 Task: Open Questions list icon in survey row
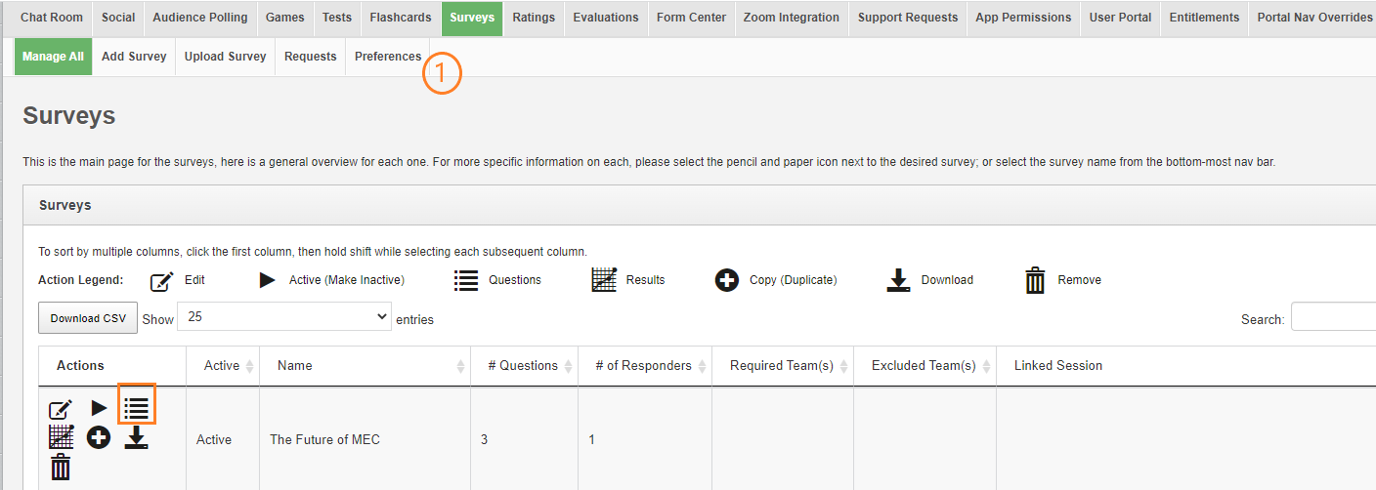137,408
